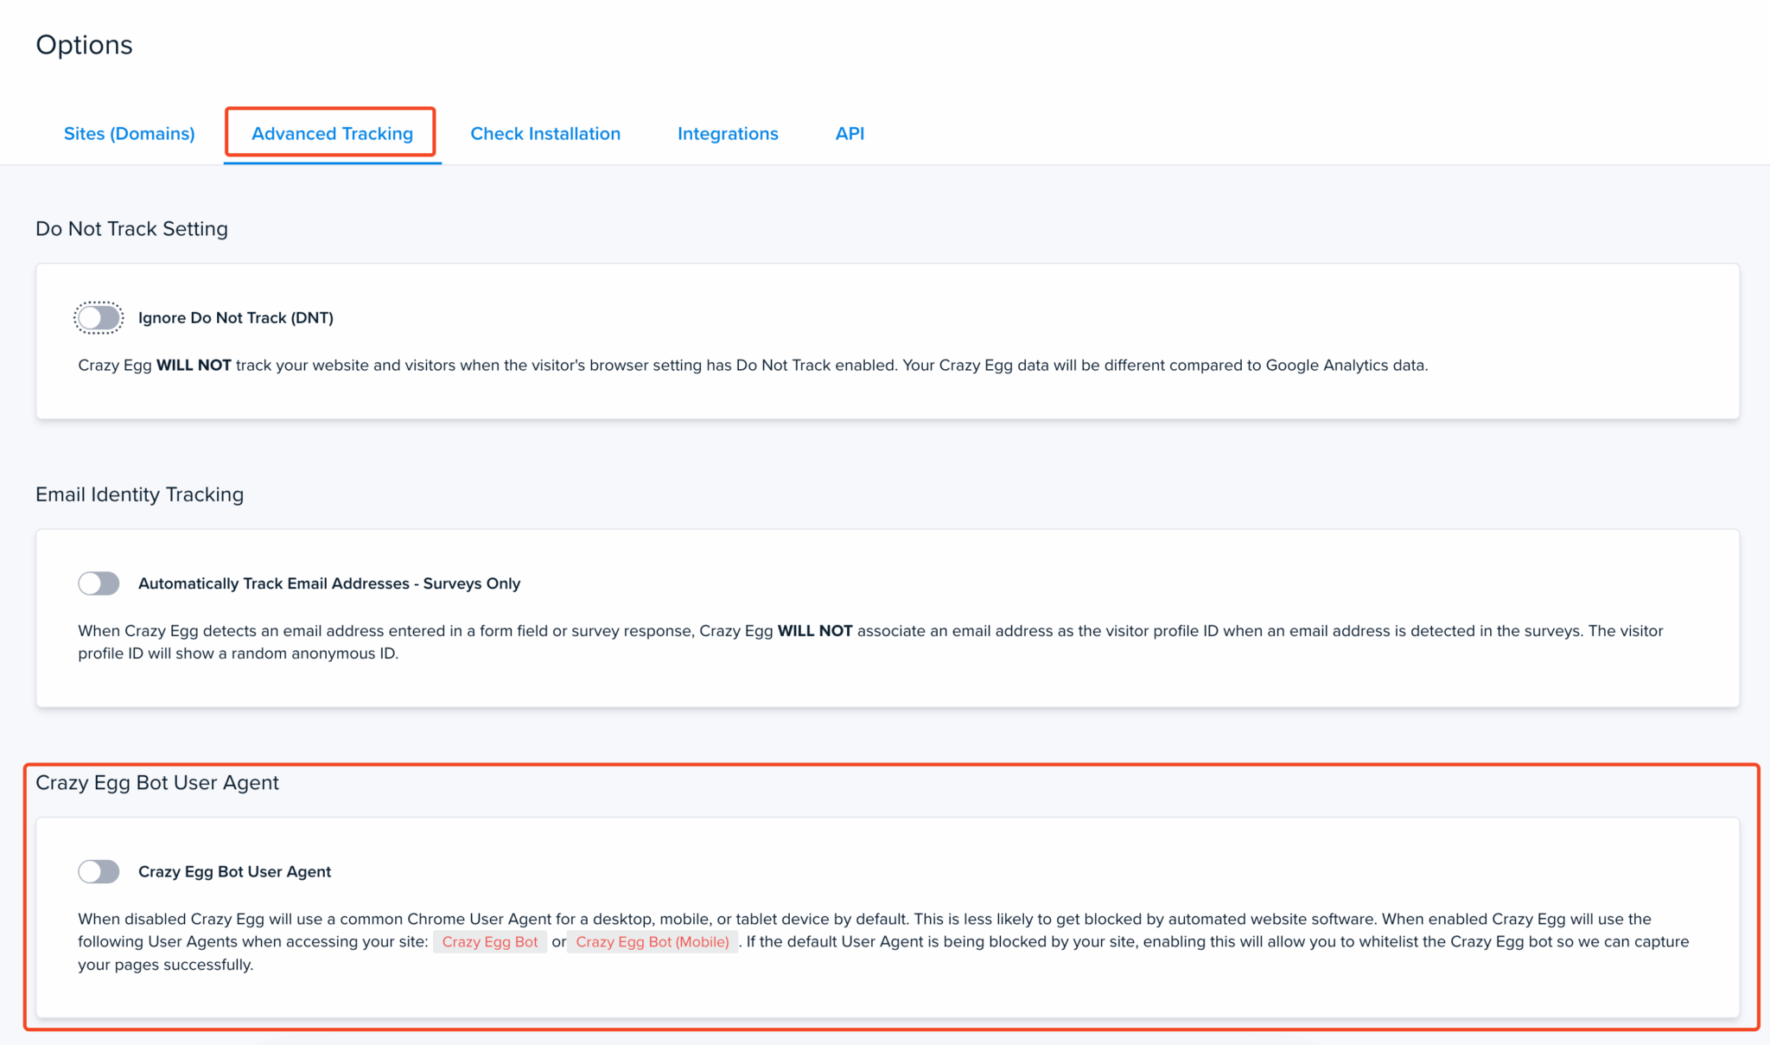Click the Email Identity Tracking section header
This screenshot has width=1770, height=1045.
pyautogui.click(x=139, y=494)
